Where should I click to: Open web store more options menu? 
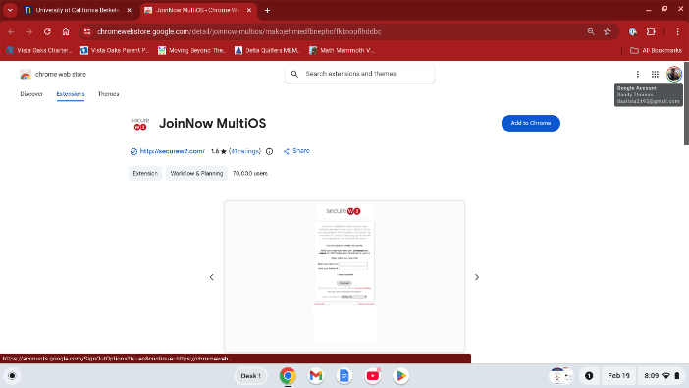point(638,74)
